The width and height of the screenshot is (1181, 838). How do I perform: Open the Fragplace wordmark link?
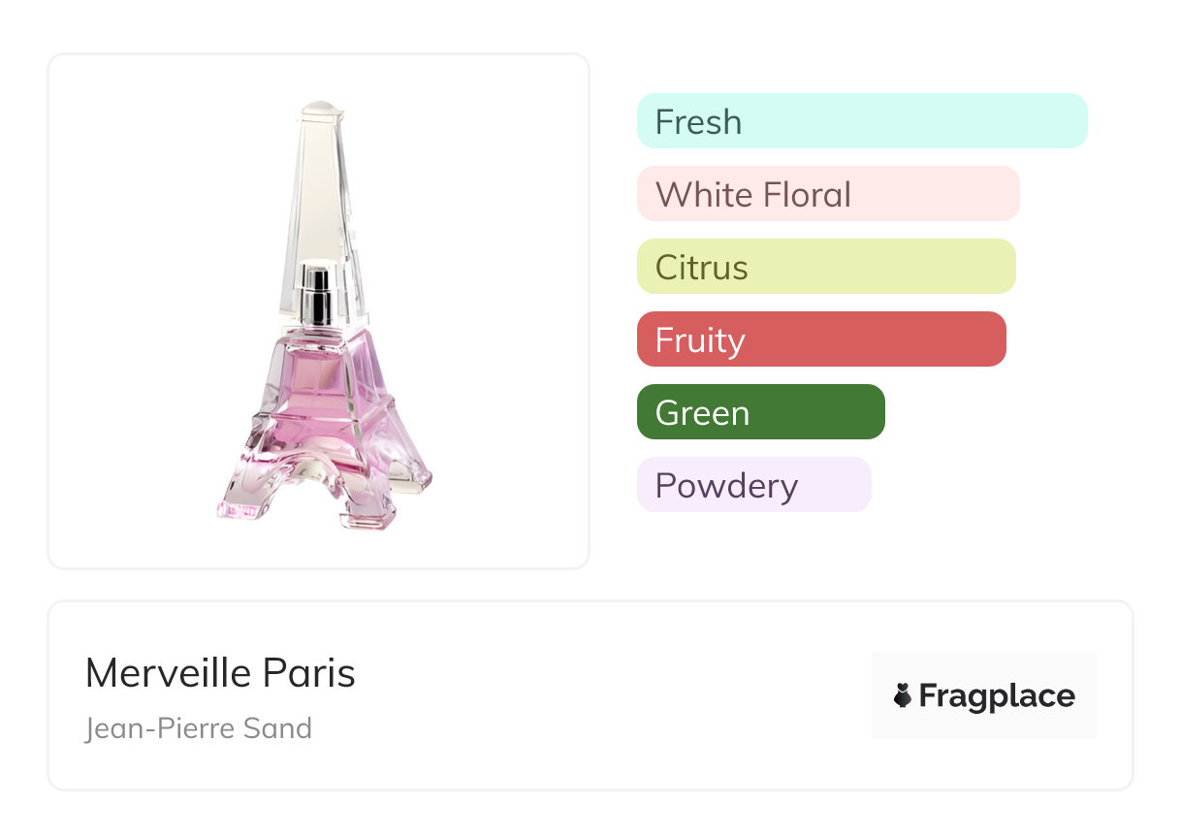(x=997, y=696)
